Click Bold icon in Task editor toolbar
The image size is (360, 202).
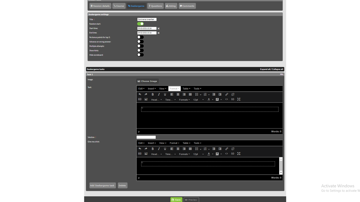(x=153, y=95)
